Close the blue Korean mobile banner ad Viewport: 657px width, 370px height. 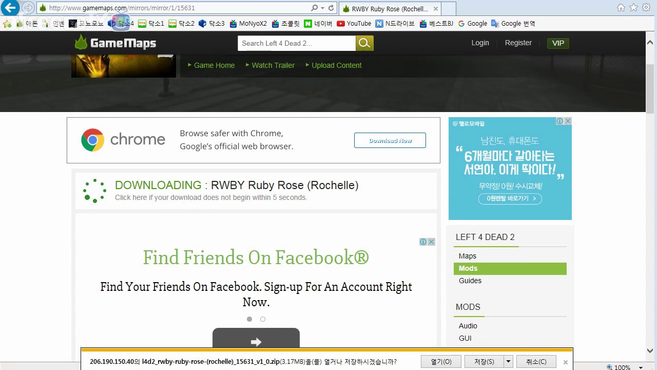[568, 121]
